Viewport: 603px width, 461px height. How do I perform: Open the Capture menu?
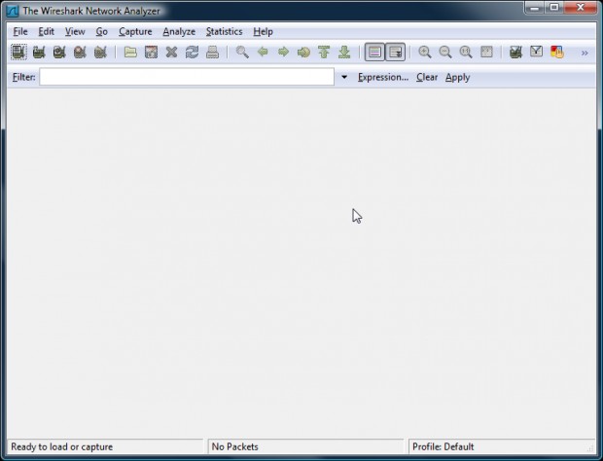[x=135, y=31]
